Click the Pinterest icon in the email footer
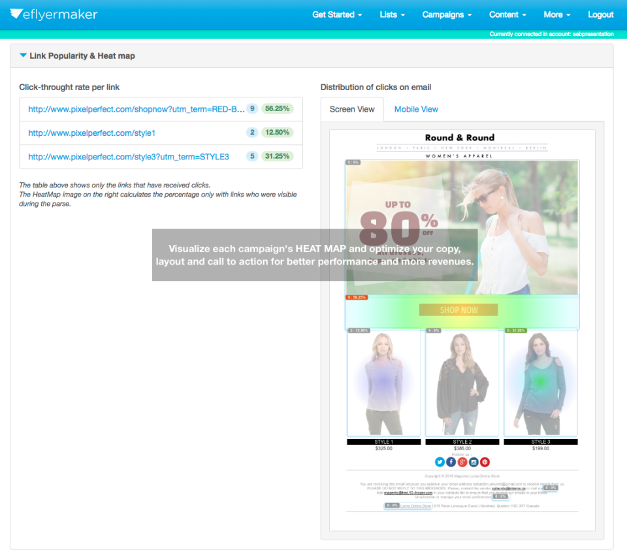Screen dimensions: 627x554 point(485,462)
